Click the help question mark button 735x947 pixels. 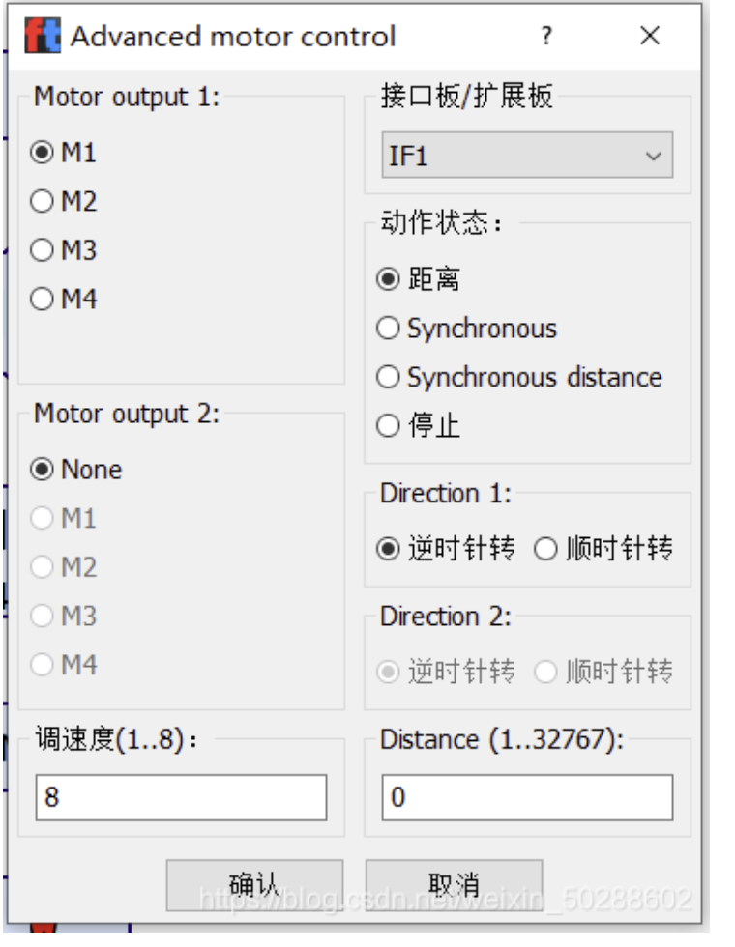pos(546,37)
